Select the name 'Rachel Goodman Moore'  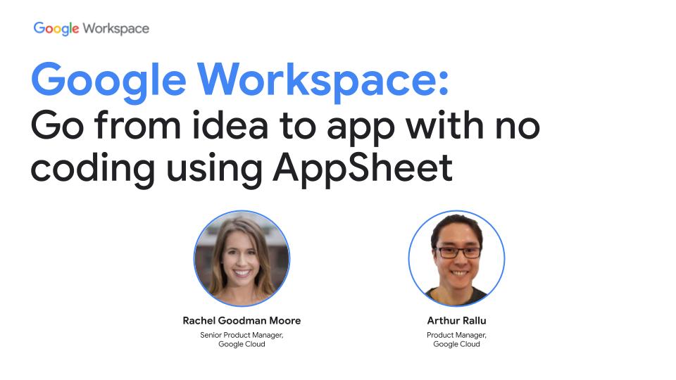pos(242,321)
